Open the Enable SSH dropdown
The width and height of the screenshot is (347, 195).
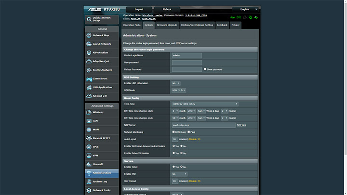[179, 174]
